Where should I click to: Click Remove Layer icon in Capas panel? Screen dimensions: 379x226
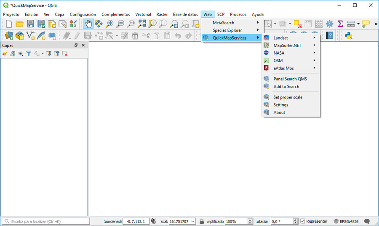(64, 53)
